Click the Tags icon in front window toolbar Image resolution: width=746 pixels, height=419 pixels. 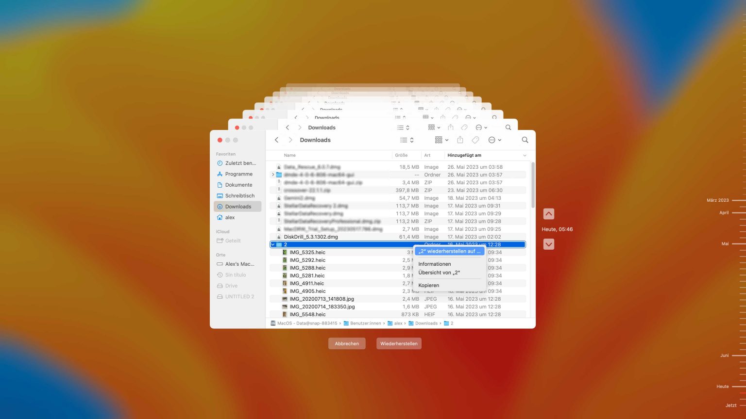475,140
